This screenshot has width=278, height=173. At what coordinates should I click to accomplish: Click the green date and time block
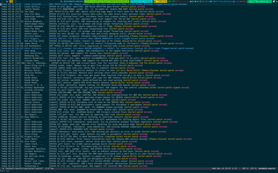coord(260,1)
